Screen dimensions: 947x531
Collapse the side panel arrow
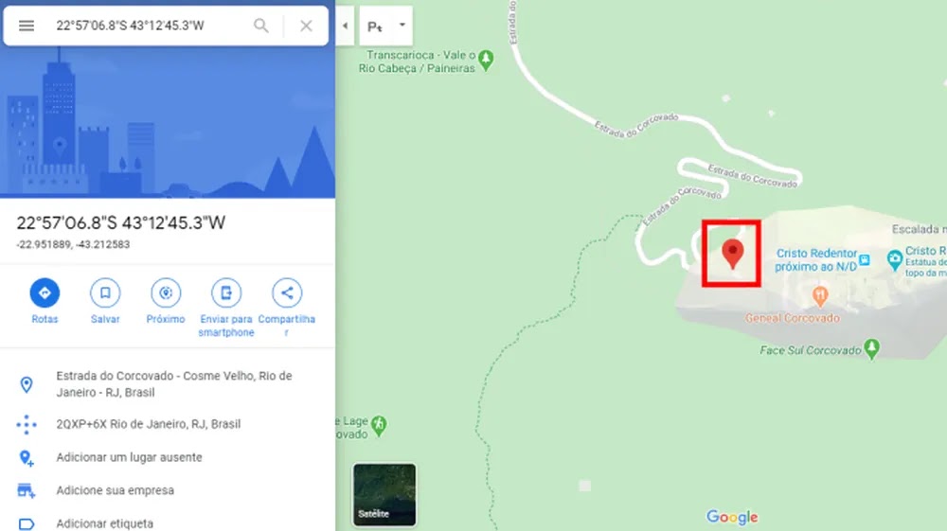click(x=345, y=26)
